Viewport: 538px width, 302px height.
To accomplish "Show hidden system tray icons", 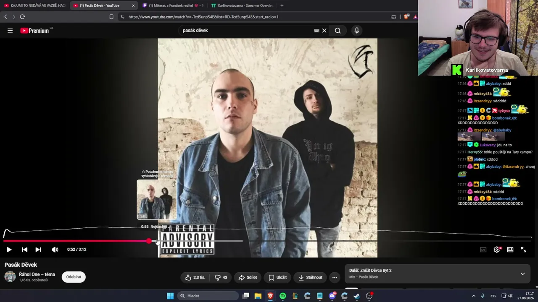I will point(473,296).
